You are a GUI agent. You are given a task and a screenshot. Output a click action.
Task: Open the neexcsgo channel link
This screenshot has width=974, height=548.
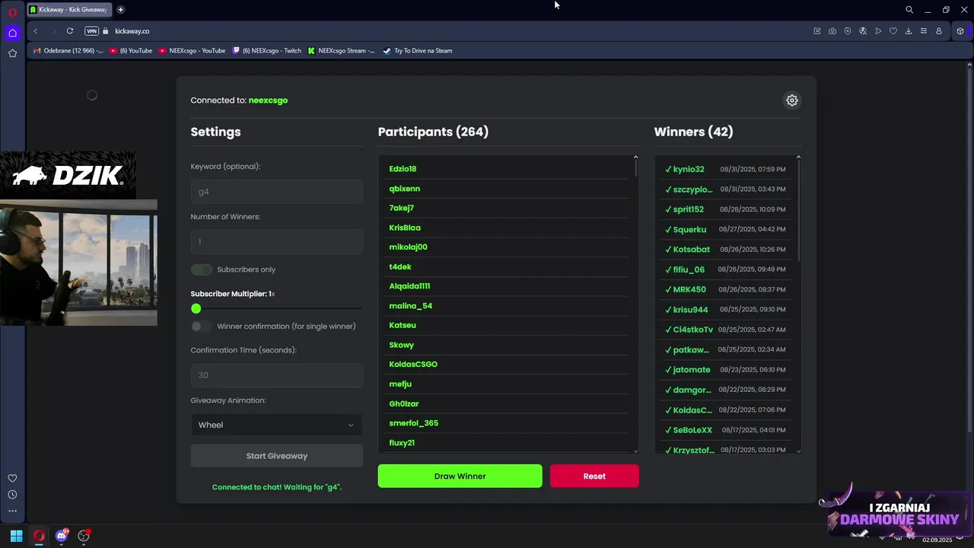pos(268,100)
